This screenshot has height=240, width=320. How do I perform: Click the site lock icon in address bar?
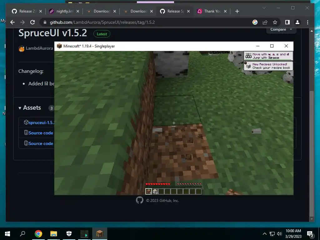[45, 22]
